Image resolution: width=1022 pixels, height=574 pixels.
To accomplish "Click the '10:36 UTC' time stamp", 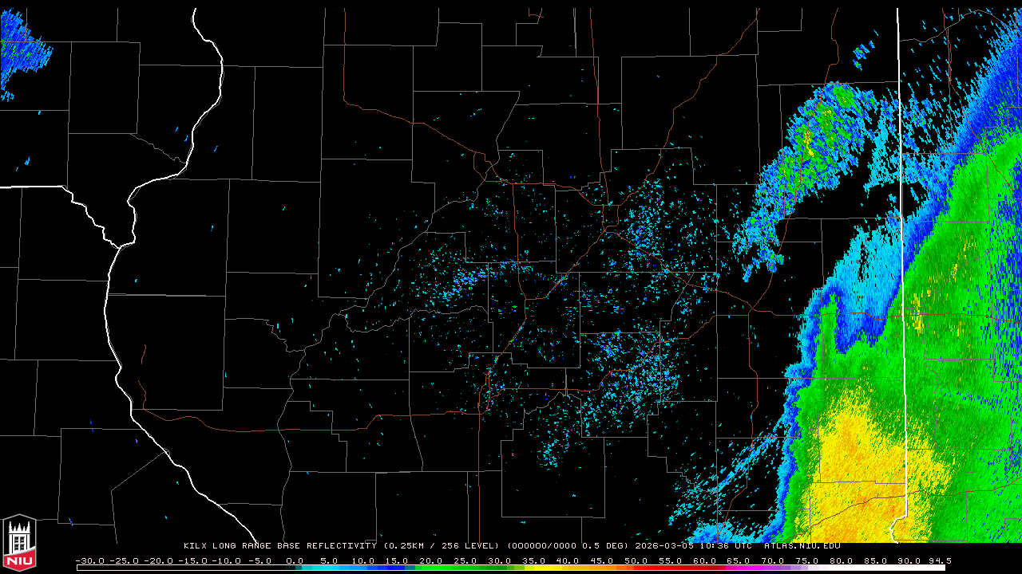I will tap(724, 546).
